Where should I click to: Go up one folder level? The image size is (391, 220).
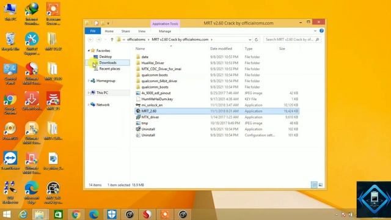112,40
